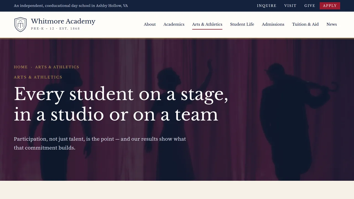
Task: Click the 'Every student on a stage' headline
Action: (121, 104)
